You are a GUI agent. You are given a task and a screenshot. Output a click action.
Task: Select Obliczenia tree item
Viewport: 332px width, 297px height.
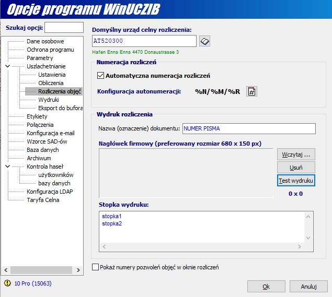[51, 83]
